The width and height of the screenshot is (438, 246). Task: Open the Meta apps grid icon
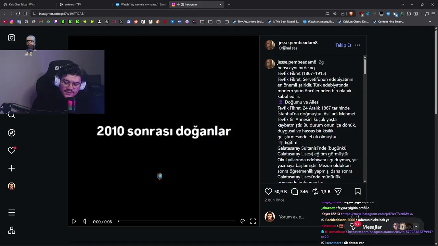pyautogui.click(x=12, y=231)
